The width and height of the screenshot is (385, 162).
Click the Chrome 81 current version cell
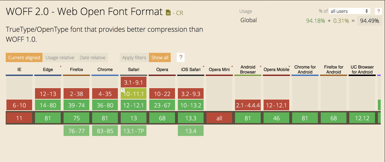pyautogui.click(x=105, y=118)
